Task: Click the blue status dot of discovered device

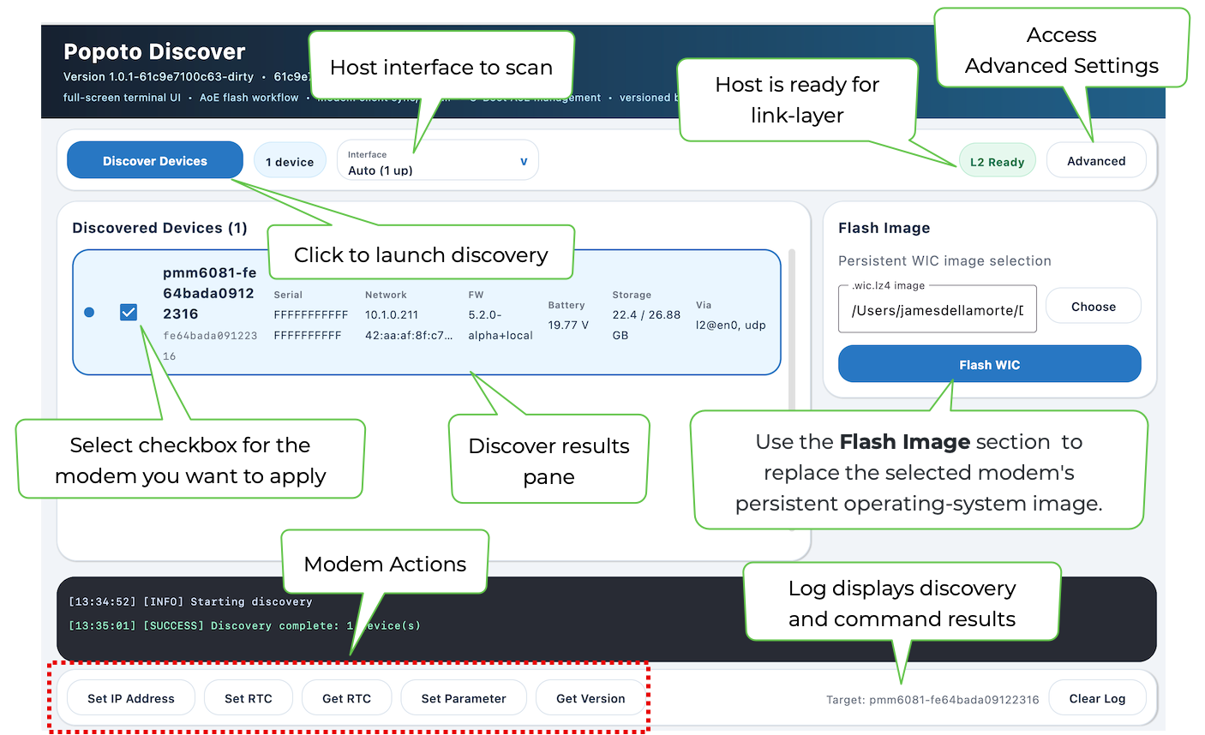Action: (x=89, y=313)
